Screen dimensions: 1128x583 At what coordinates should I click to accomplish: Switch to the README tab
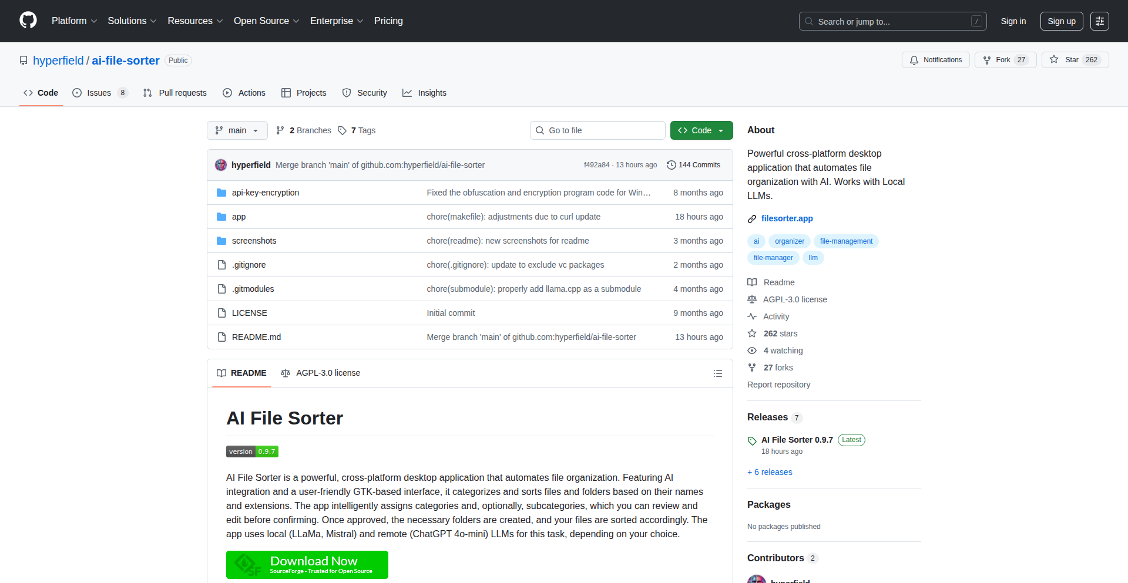click(x=241, y=373)
